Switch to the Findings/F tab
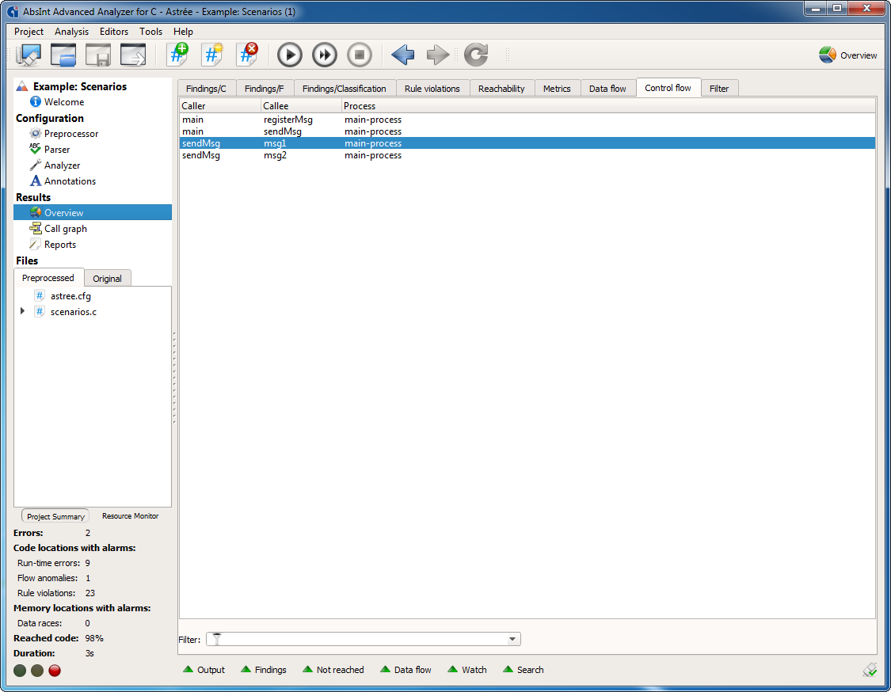This screenshot has height=692, width=891. pos(265,89)
